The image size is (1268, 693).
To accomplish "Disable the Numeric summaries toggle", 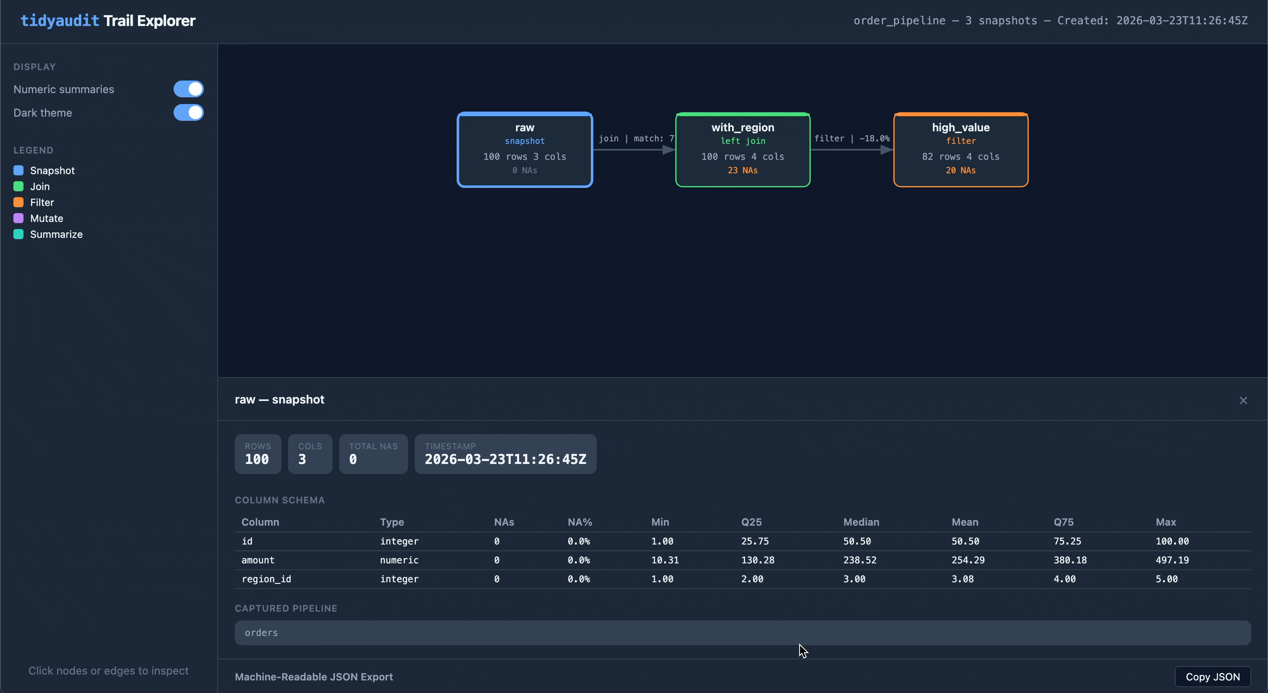I will (188, 89).
